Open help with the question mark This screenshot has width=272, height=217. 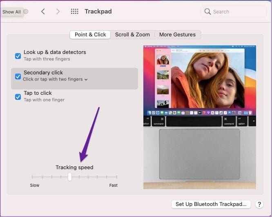(259, 204)
